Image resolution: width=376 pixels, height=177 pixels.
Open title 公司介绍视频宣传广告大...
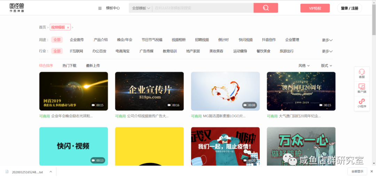[x=148, y=116]
